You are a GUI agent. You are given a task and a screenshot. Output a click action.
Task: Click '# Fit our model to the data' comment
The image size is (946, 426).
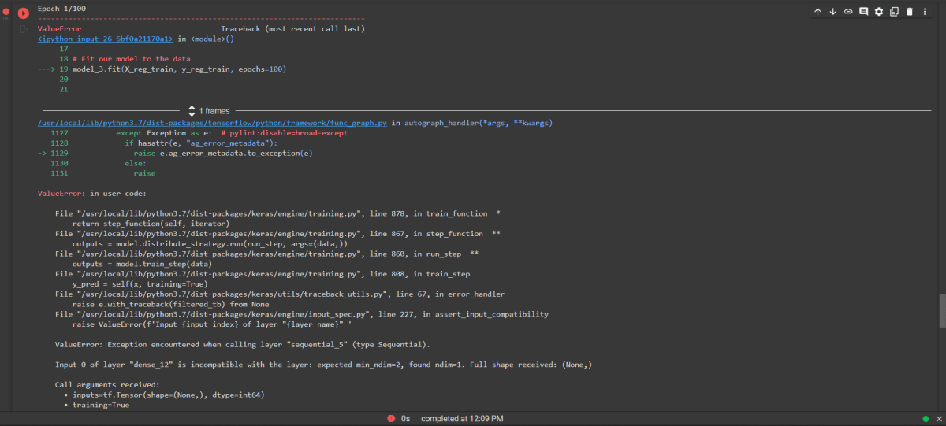click(131, 59)
